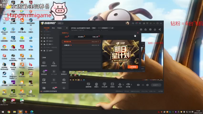This screenshot has width=203, height=114.
Task: Open the MSI Afterburner desktop icon
Action: pyautogui.click(x=4, y=102)
